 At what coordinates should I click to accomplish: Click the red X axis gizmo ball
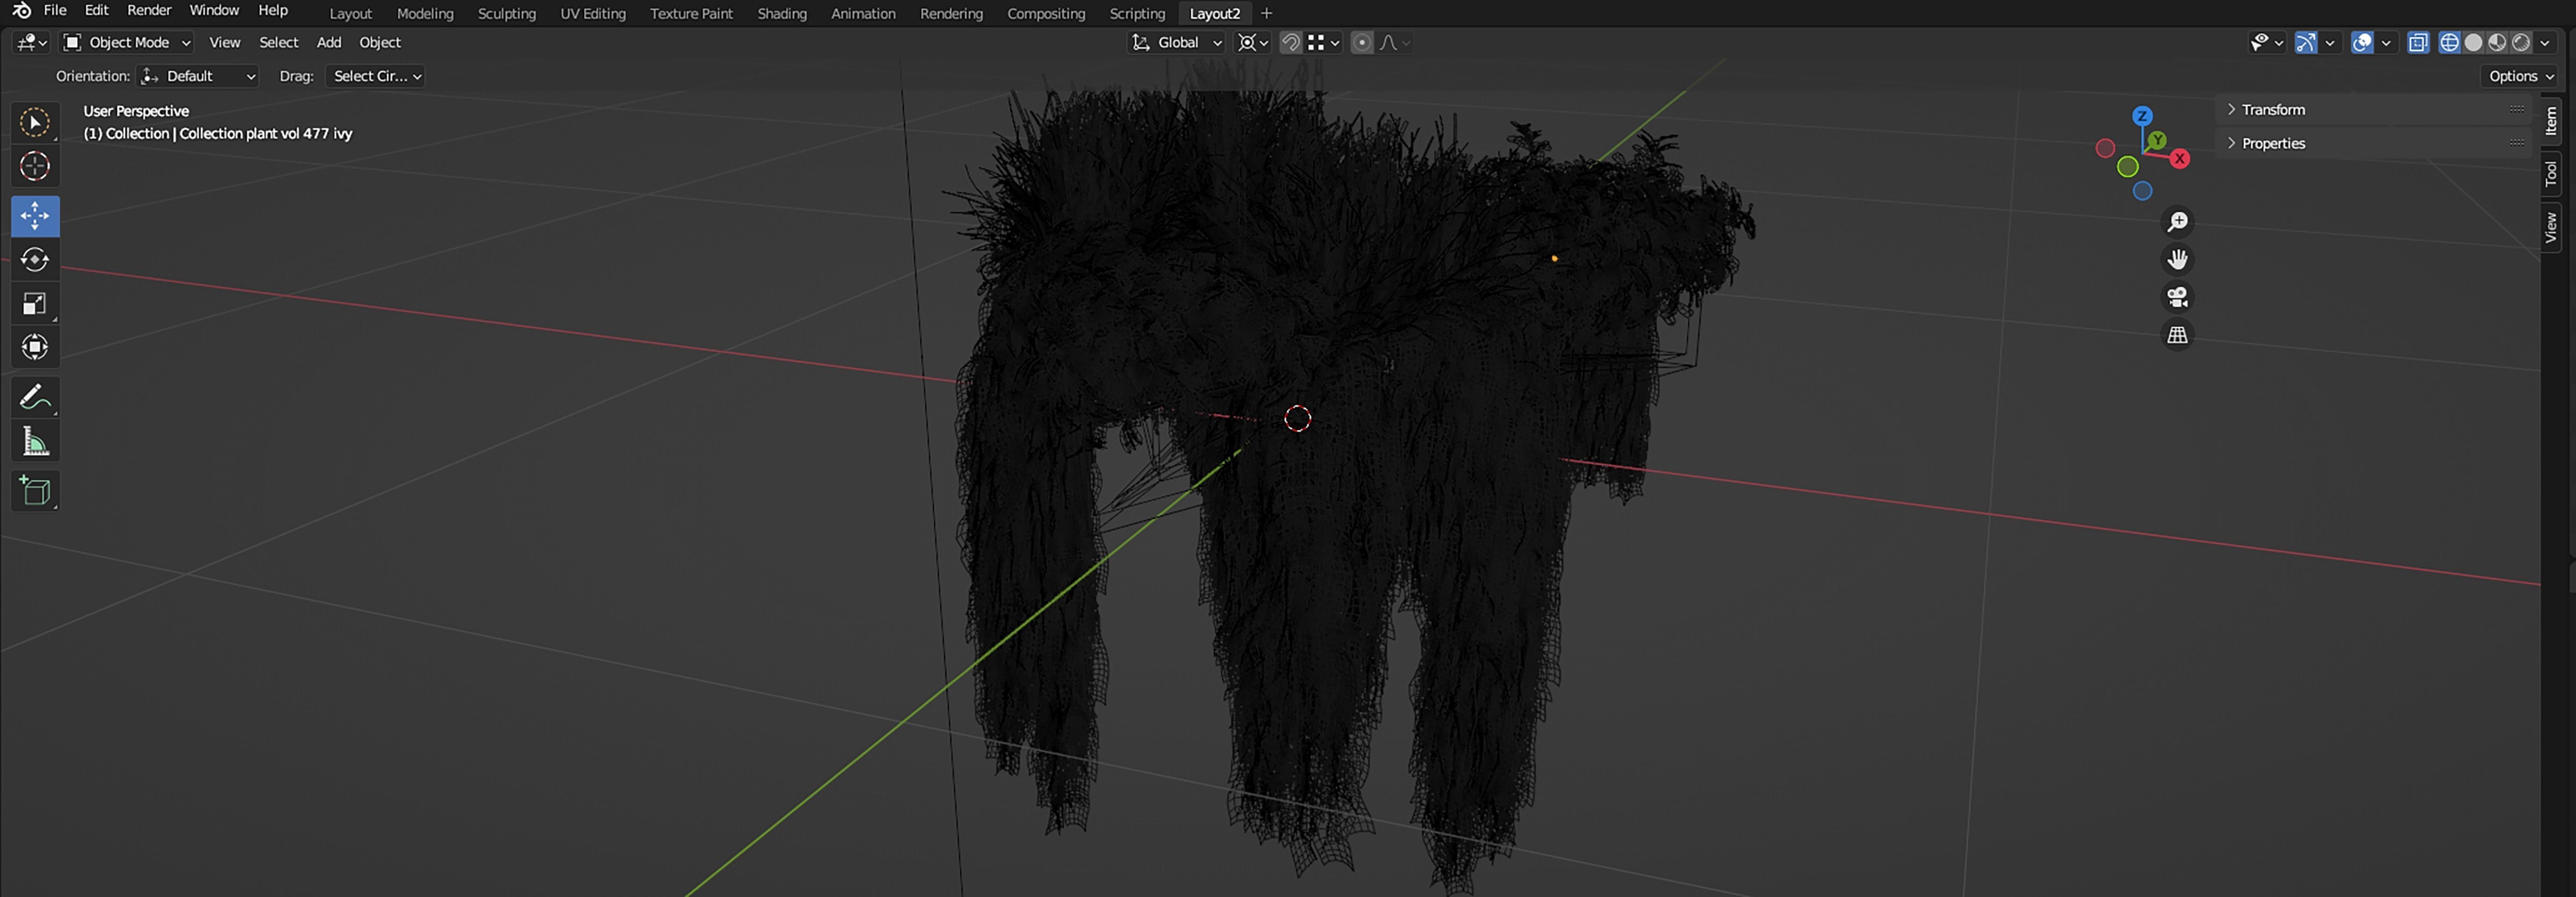[x=2180, y=159]
